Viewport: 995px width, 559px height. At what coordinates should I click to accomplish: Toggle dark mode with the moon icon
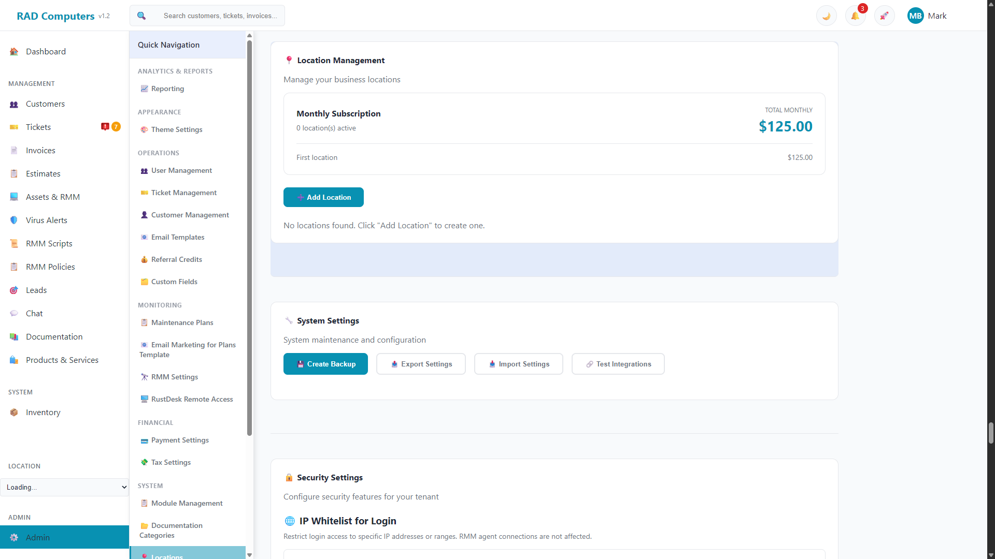point(826,16)
